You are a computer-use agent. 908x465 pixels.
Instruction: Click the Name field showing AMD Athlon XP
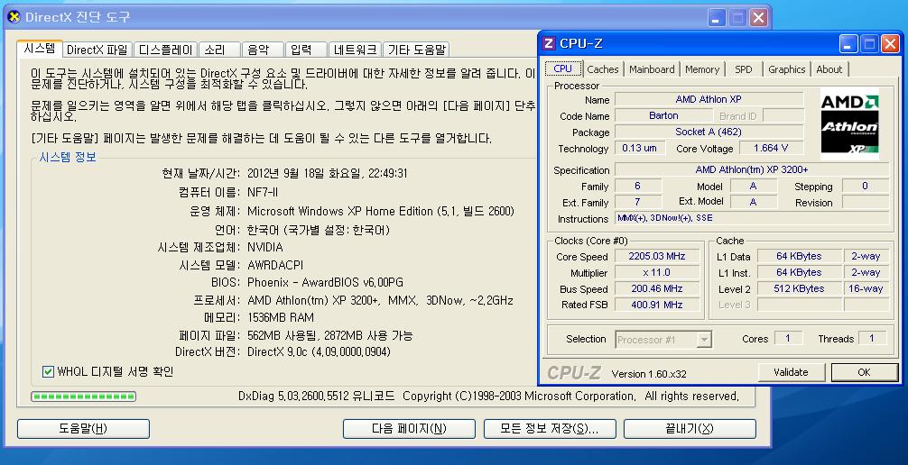[709, 99]
